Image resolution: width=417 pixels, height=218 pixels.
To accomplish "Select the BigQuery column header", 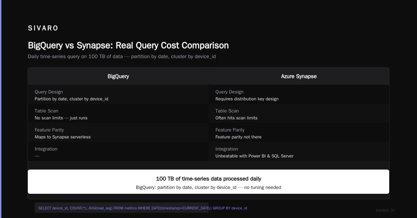I will click(118, 76).
